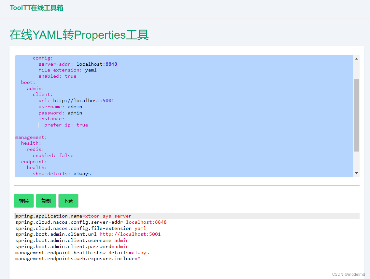Open the ToolTT在线工具箱 home link
Viewport: 370px width, 279px height.
click(x=36, y=8)
